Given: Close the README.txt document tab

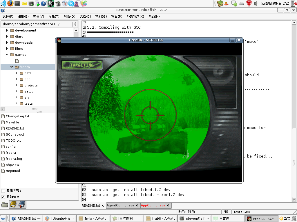Looking at the screenshot, I should [x=103, y=206].
